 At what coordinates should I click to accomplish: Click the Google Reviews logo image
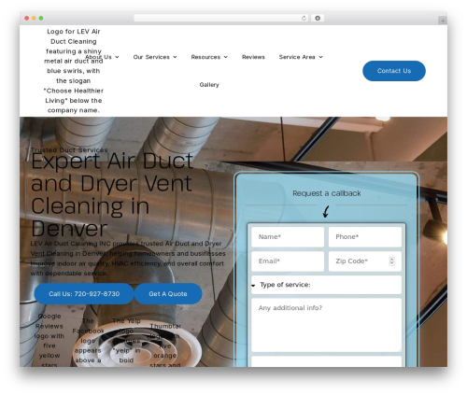50,340
